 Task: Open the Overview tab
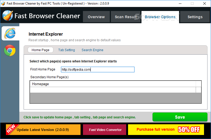tap(96, 17)
